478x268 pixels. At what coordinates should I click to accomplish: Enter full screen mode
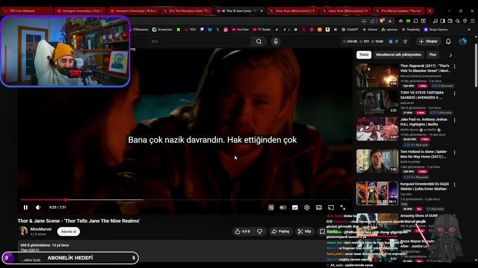[343, 207]
